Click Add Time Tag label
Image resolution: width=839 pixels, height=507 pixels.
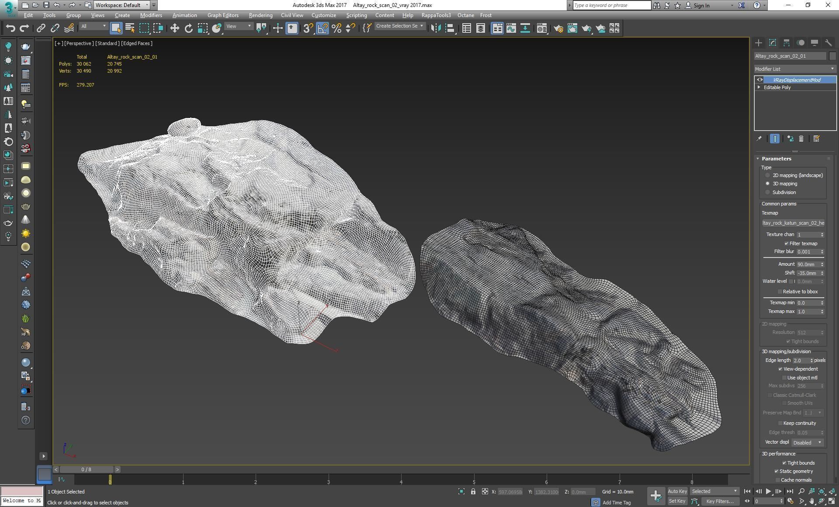point(616,503)
